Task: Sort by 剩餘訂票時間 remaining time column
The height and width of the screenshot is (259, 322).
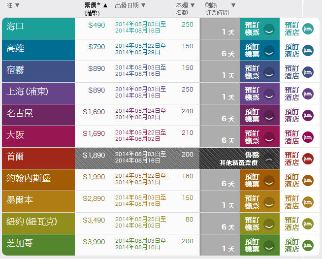Action: pos(233,5)
